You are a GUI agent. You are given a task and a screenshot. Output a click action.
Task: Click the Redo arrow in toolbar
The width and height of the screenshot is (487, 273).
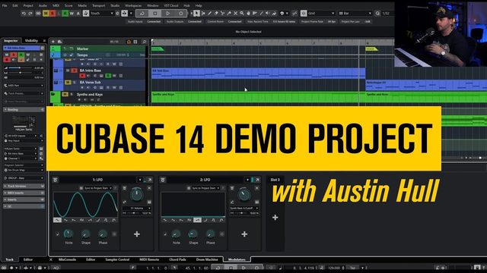click(x=30, y=14)
